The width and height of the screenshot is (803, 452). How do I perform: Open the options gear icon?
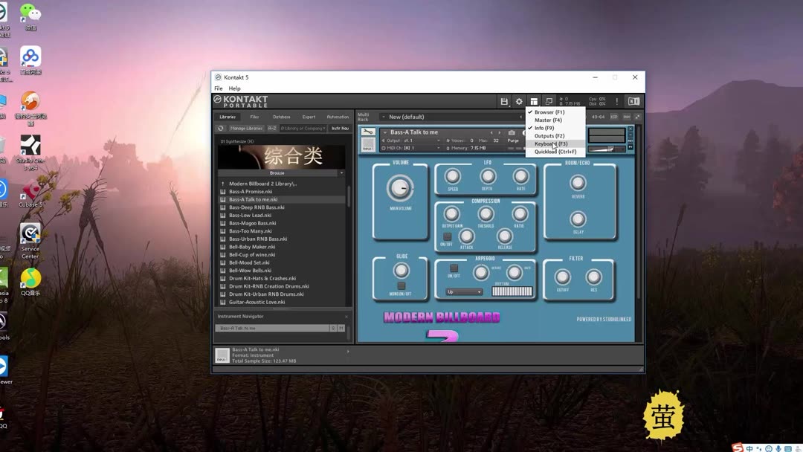(519, 101)
